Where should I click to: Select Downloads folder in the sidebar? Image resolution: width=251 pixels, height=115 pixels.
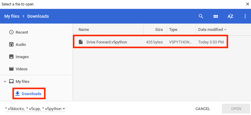(x=28, y=94)
